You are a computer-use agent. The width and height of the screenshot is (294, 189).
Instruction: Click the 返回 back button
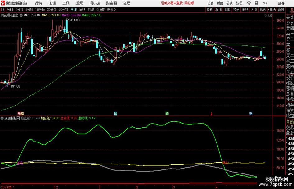click(x=281, y=10)
